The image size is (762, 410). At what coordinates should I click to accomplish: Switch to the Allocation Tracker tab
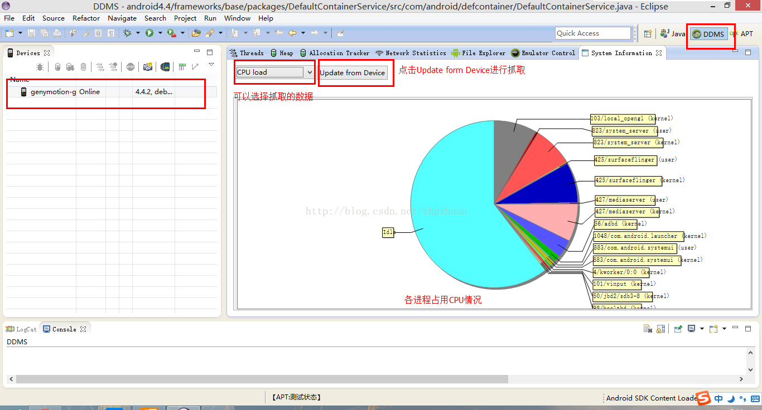tap(334, 53)
